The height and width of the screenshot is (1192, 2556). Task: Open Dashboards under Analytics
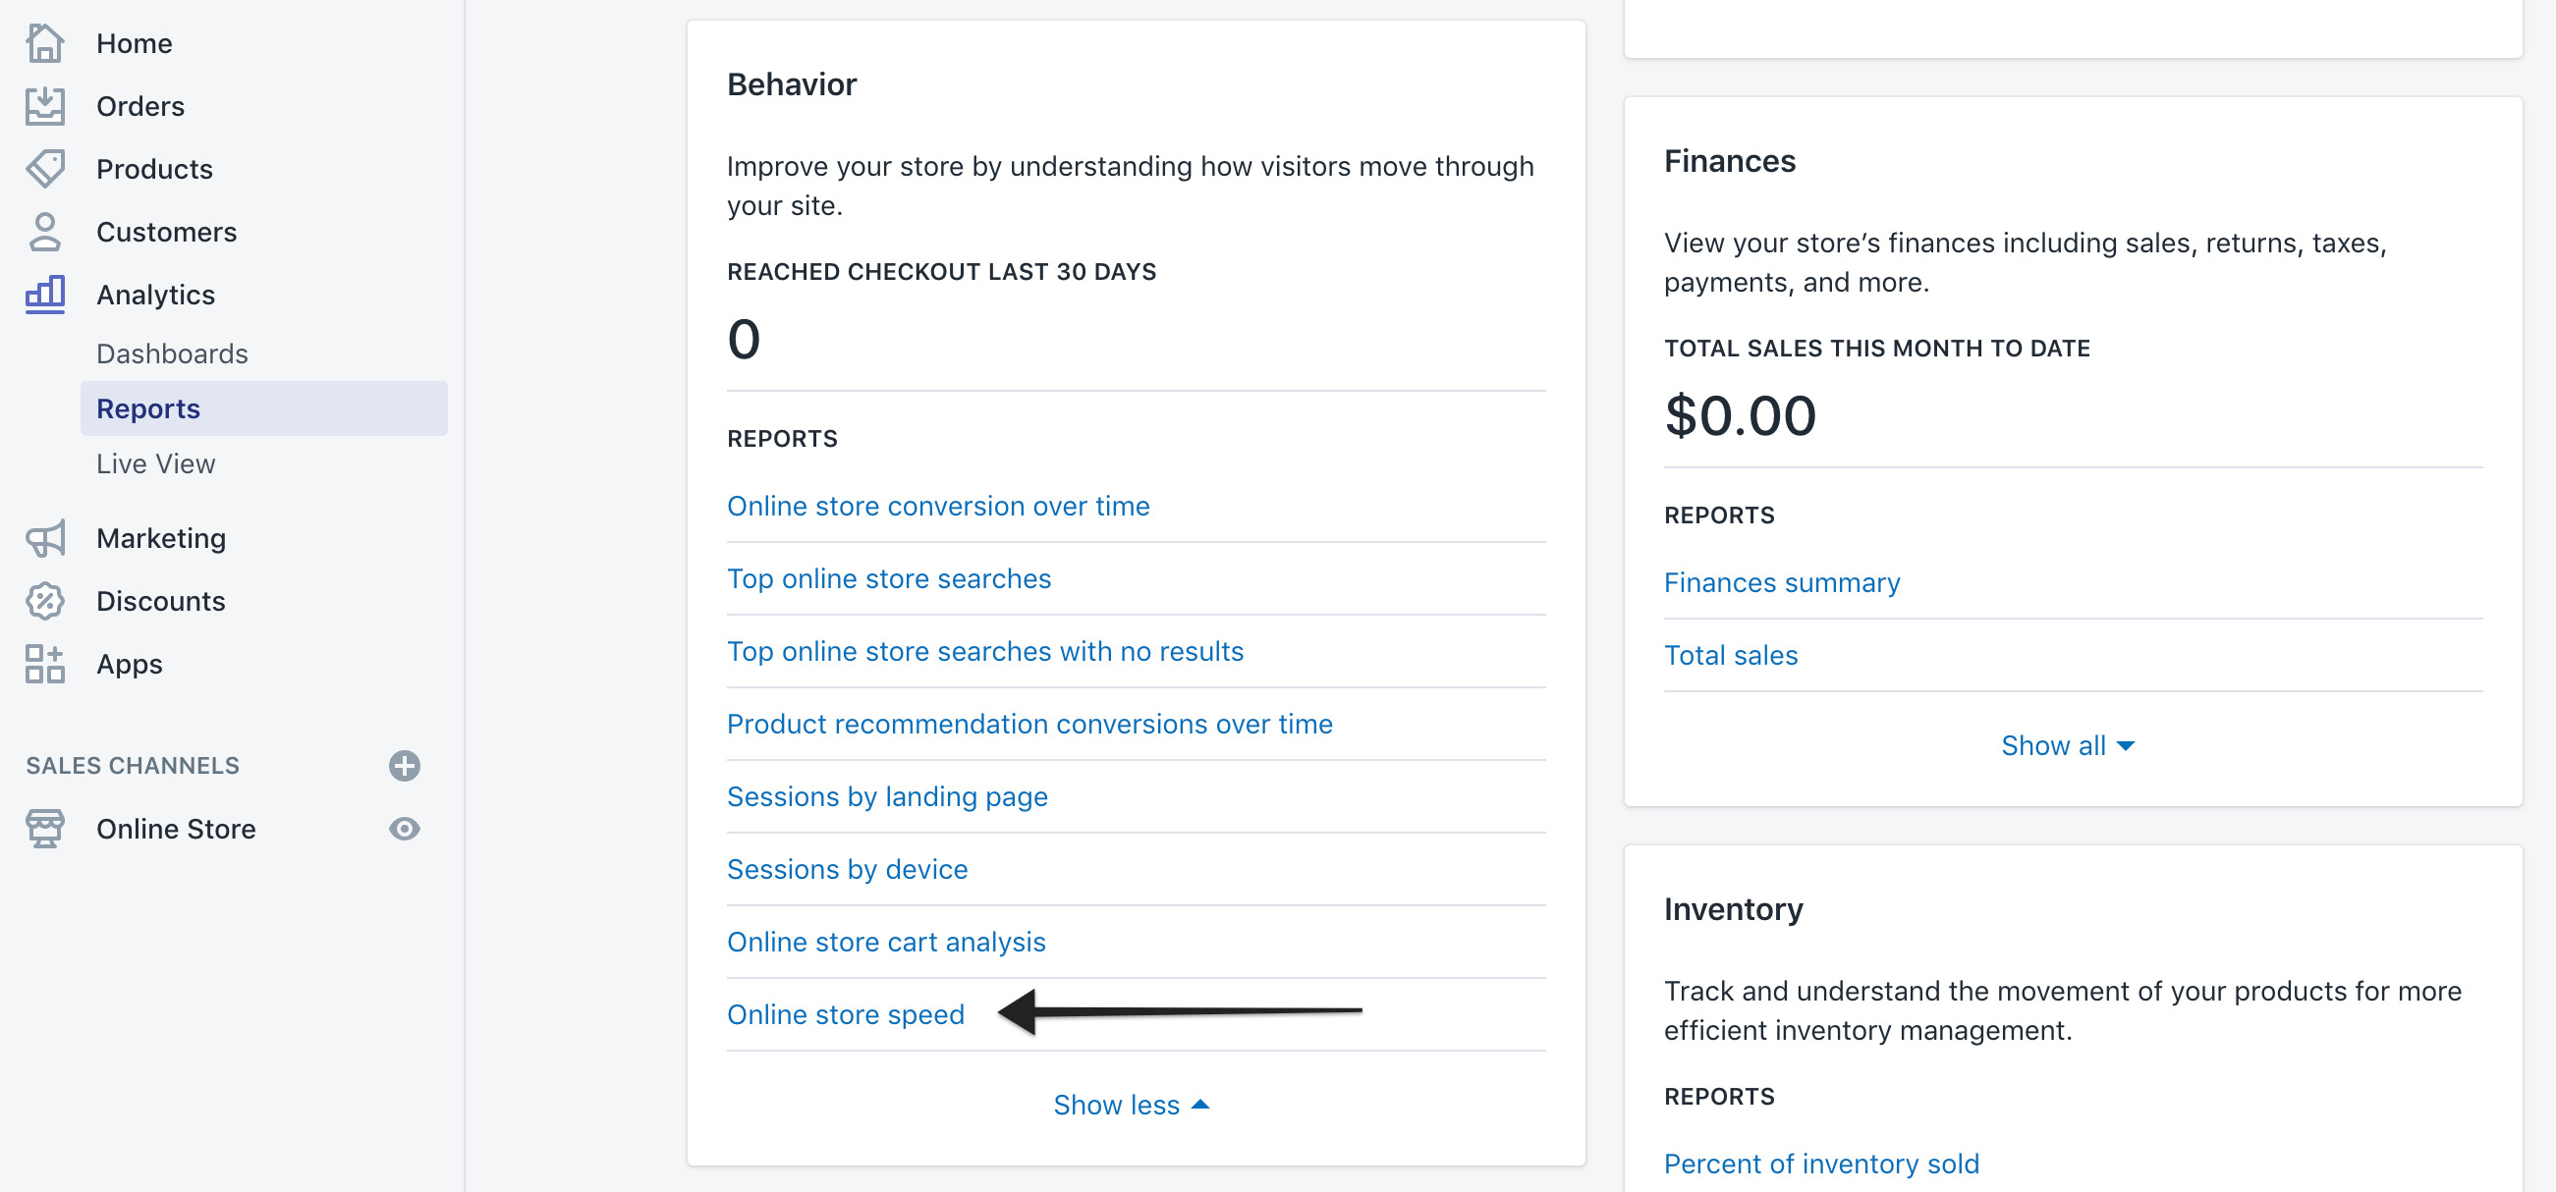click(x=172, y=354)
